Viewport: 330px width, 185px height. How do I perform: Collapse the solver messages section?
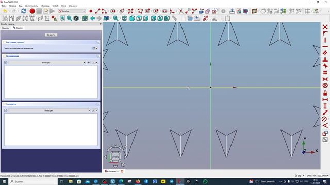[98, 42]
